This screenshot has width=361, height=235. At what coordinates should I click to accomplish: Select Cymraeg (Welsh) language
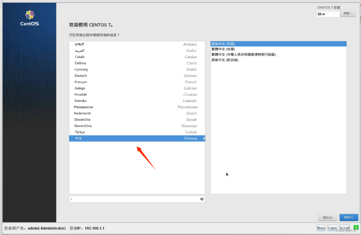pos(137,69)
